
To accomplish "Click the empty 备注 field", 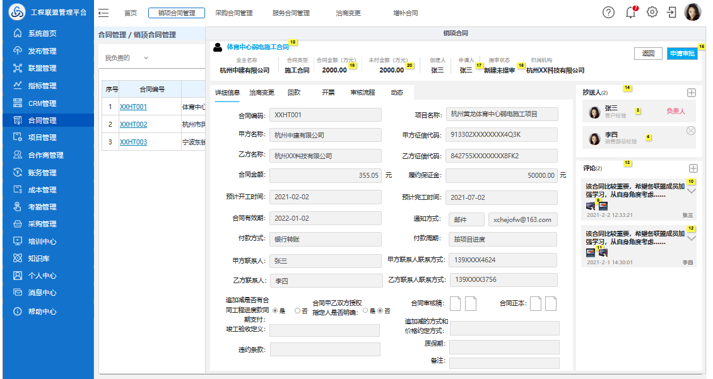I will tap(504, 363).
